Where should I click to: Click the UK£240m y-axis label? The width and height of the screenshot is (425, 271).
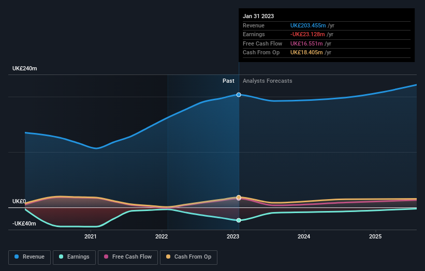(x=25, y=68)
